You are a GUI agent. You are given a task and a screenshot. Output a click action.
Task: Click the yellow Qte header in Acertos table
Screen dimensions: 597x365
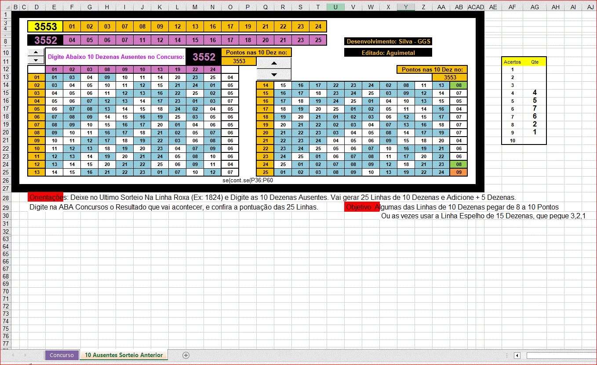[x=535, y=62]
